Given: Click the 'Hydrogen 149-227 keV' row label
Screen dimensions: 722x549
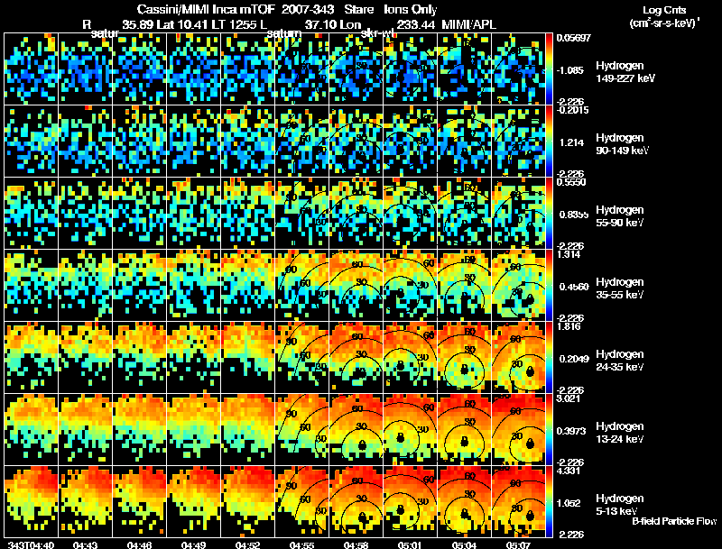Looking at the screenshot, I should coord(625,72).
